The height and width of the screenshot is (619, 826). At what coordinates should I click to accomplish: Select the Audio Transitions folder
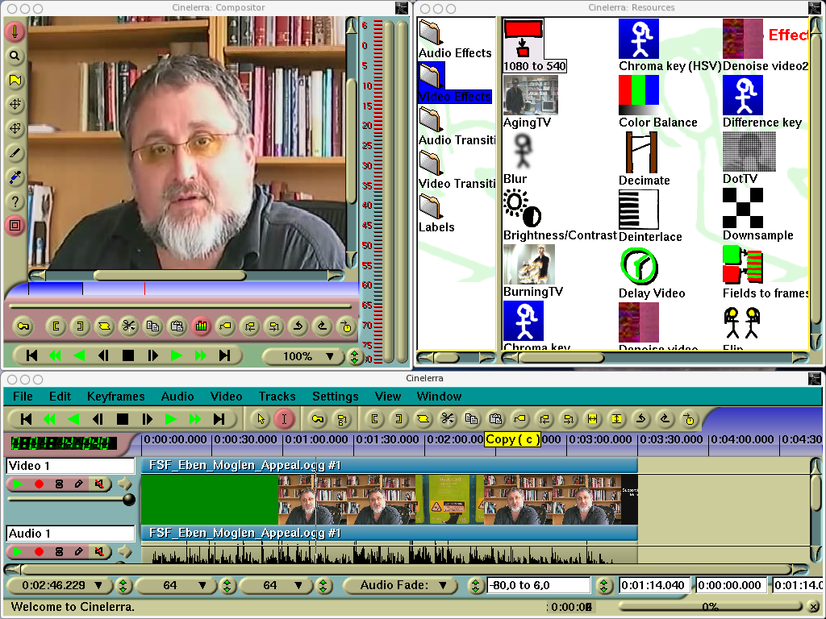[x=457, y=127]
